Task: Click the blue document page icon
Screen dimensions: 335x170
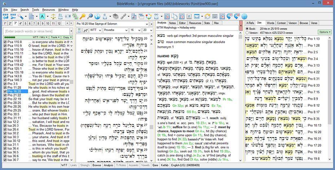Action: [x=31, y=17]
